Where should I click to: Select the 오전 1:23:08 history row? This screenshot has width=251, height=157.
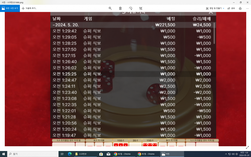133,99
